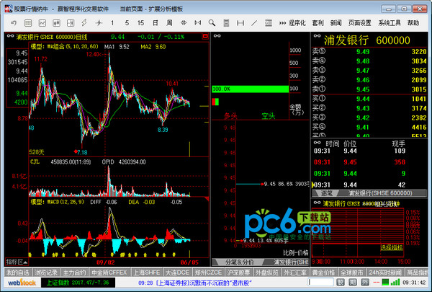Screen dimensions: 432x292
Task: Click the split chart panel icon
Action: pyautogui.click(x=71, y=23)
